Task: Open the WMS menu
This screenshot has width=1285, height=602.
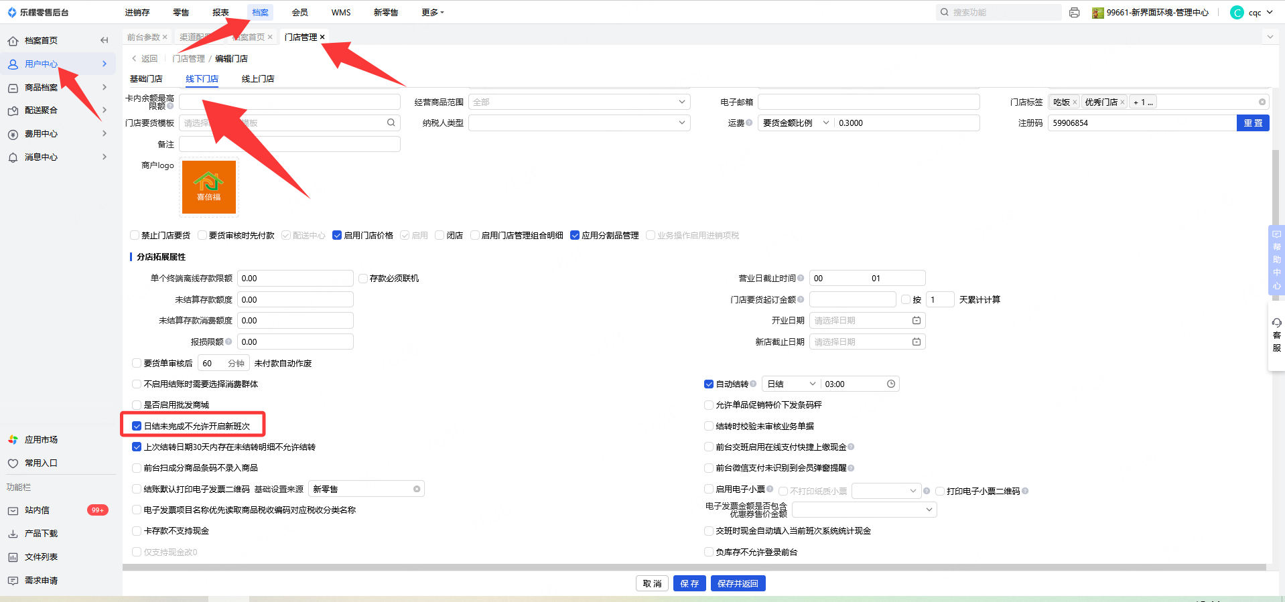Action: [341, 13]
